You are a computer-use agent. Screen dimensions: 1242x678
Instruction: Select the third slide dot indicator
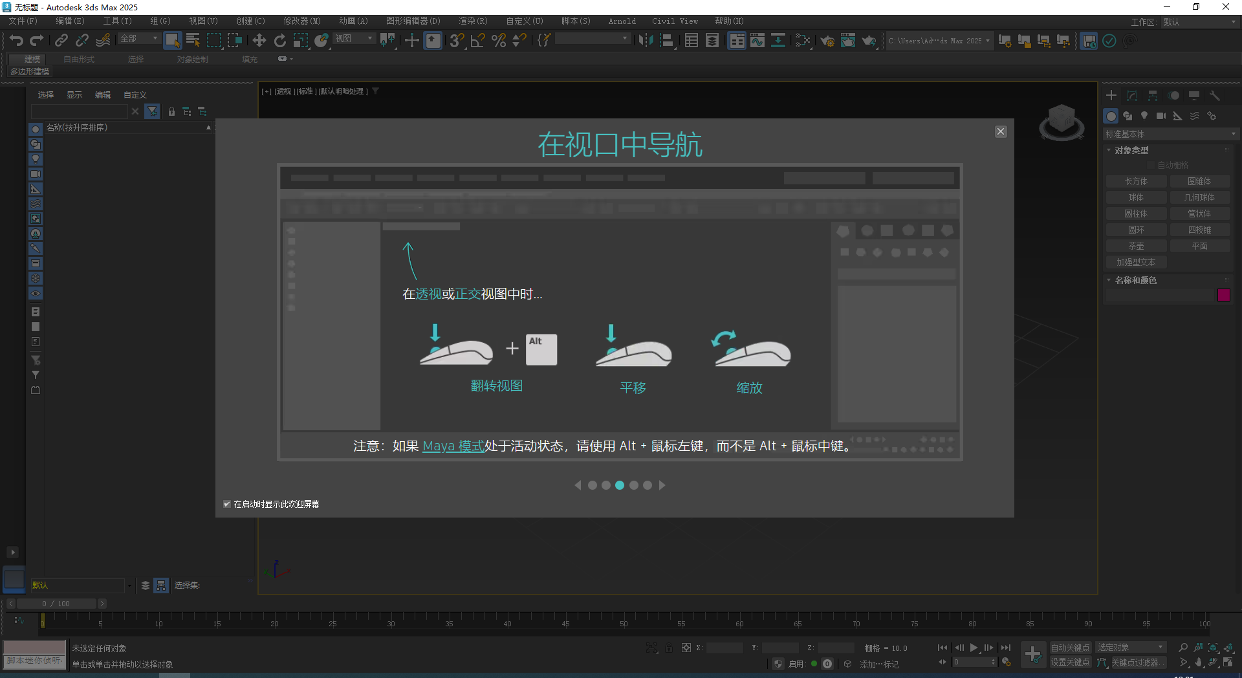pos(620,485)
